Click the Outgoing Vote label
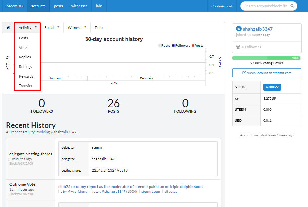The height and width of the screenshot is (207, 308). click(x=22, y=184)
